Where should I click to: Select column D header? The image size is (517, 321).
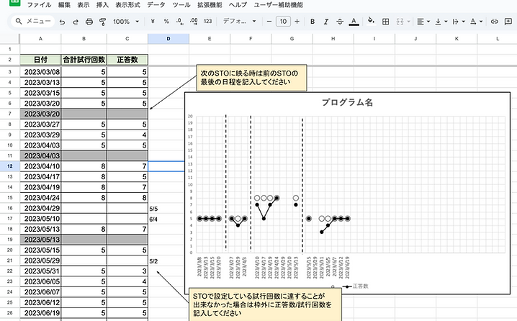(x=168, y=39)
